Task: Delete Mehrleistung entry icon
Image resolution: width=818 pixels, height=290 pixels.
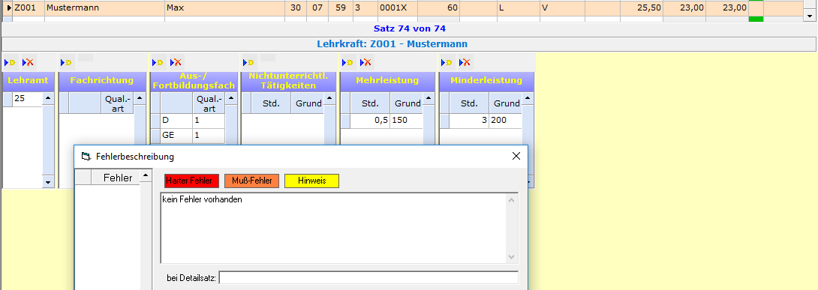Action: coord(365,62)
